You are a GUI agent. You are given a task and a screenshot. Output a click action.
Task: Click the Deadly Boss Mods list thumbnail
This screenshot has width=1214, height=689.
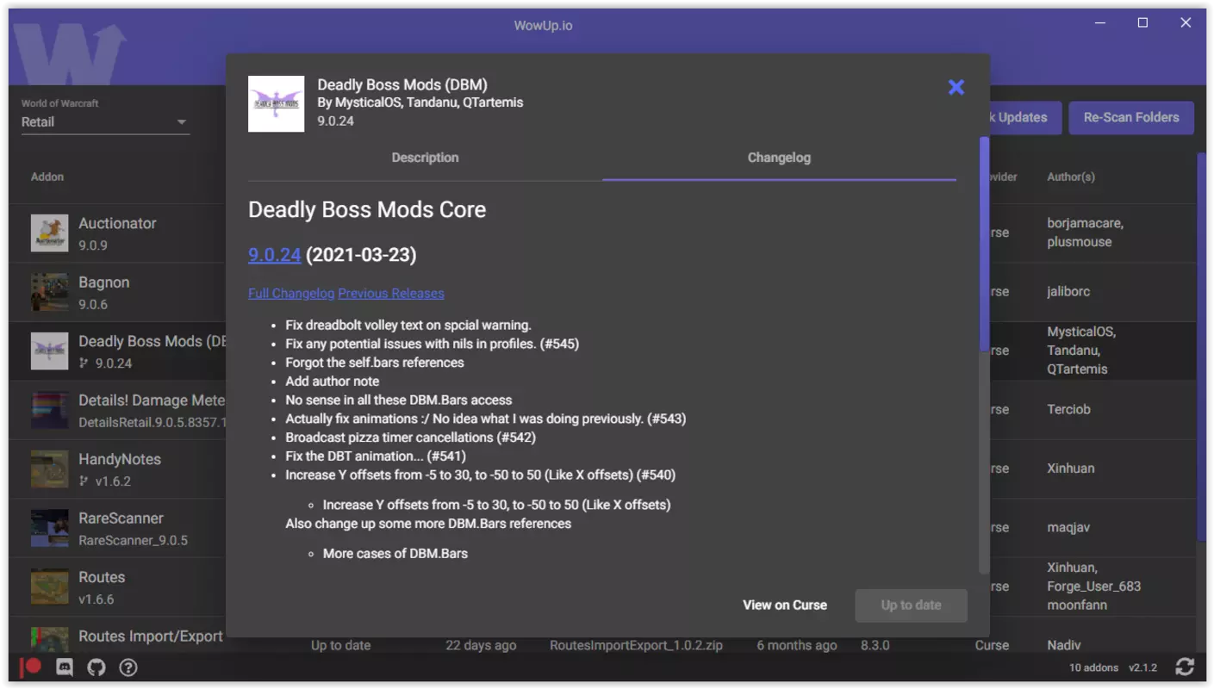click(49, 351)
